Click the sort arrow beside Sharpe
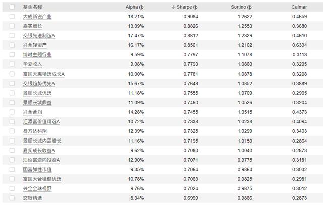 click(x=173, y=7)
